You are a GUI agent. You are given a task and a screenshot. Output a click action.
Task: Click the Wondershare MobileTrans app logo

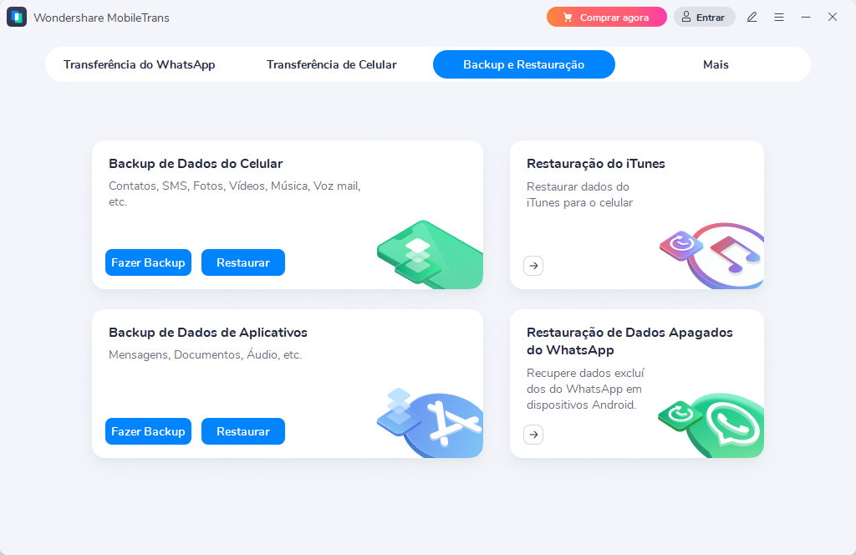point(17,17)
